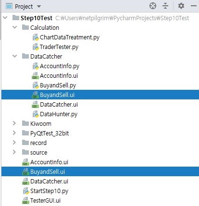
Task: Select AccountInfo.ui name under DataCatcher folder
Action: 59,76
